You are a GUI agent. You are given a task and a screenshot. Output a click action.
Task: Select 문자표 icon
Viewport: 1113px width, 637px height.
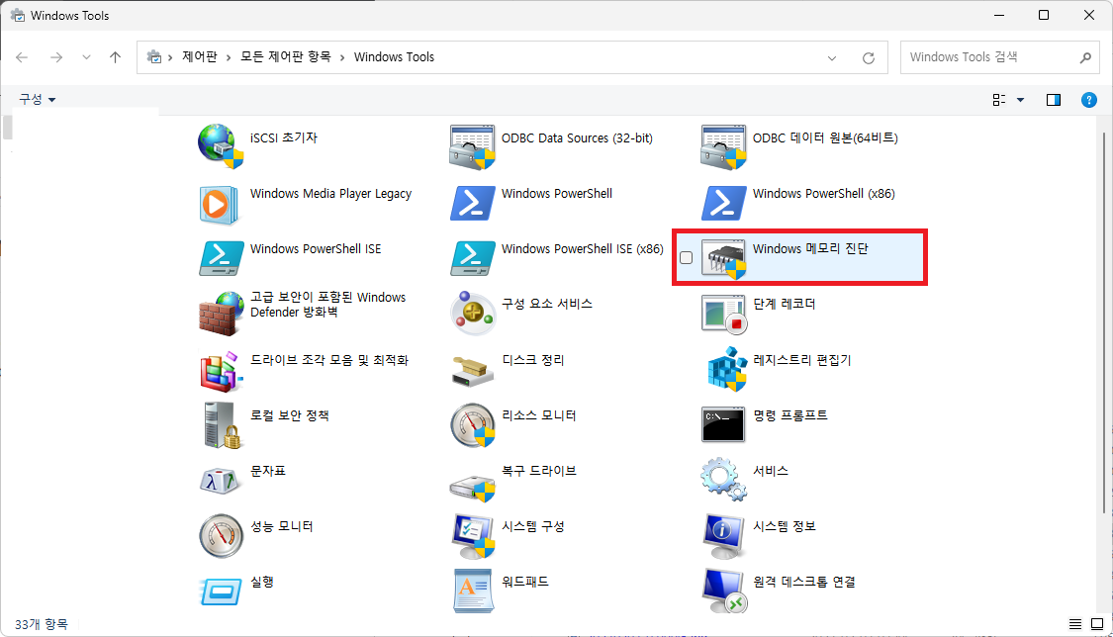[x=220, y=481]
